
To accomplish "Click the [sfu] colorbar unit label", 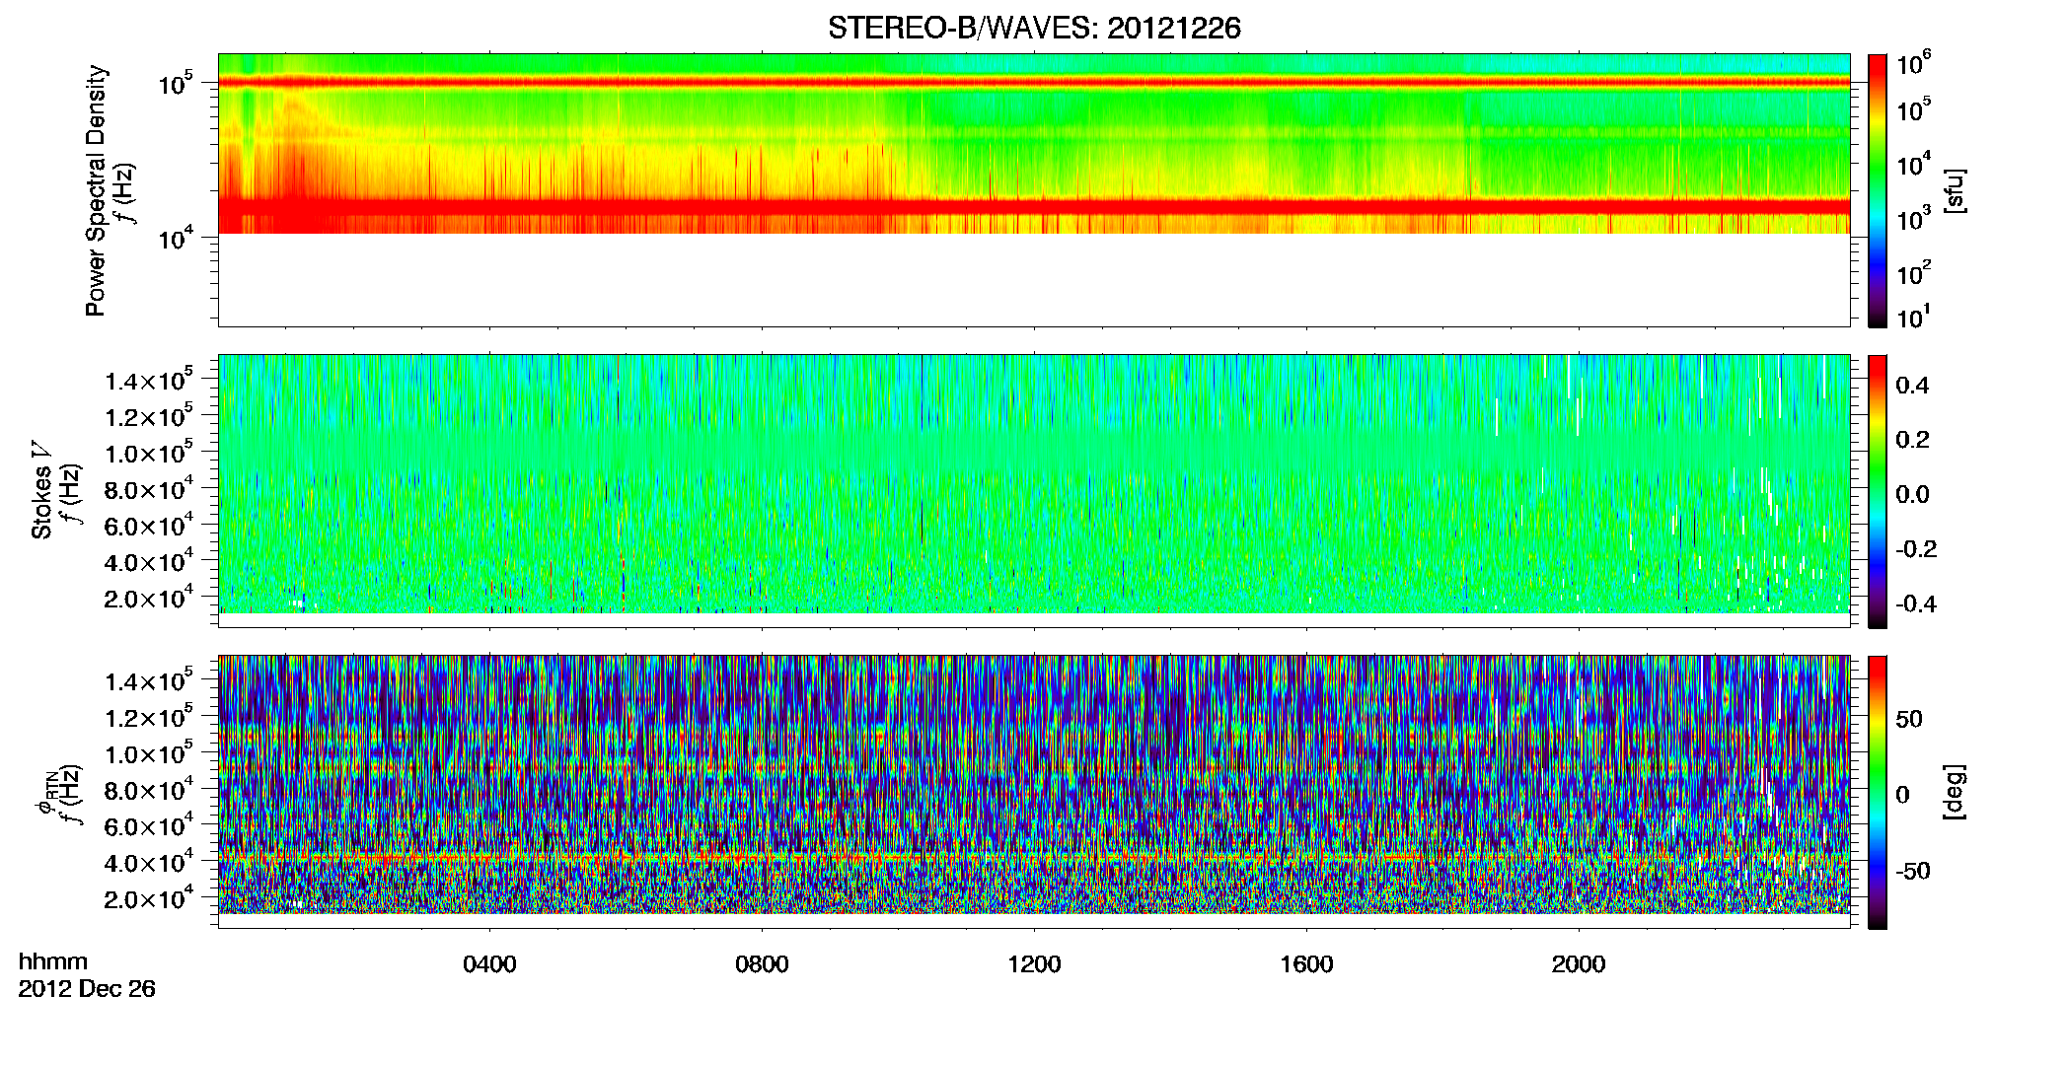I will point(1954,190).
